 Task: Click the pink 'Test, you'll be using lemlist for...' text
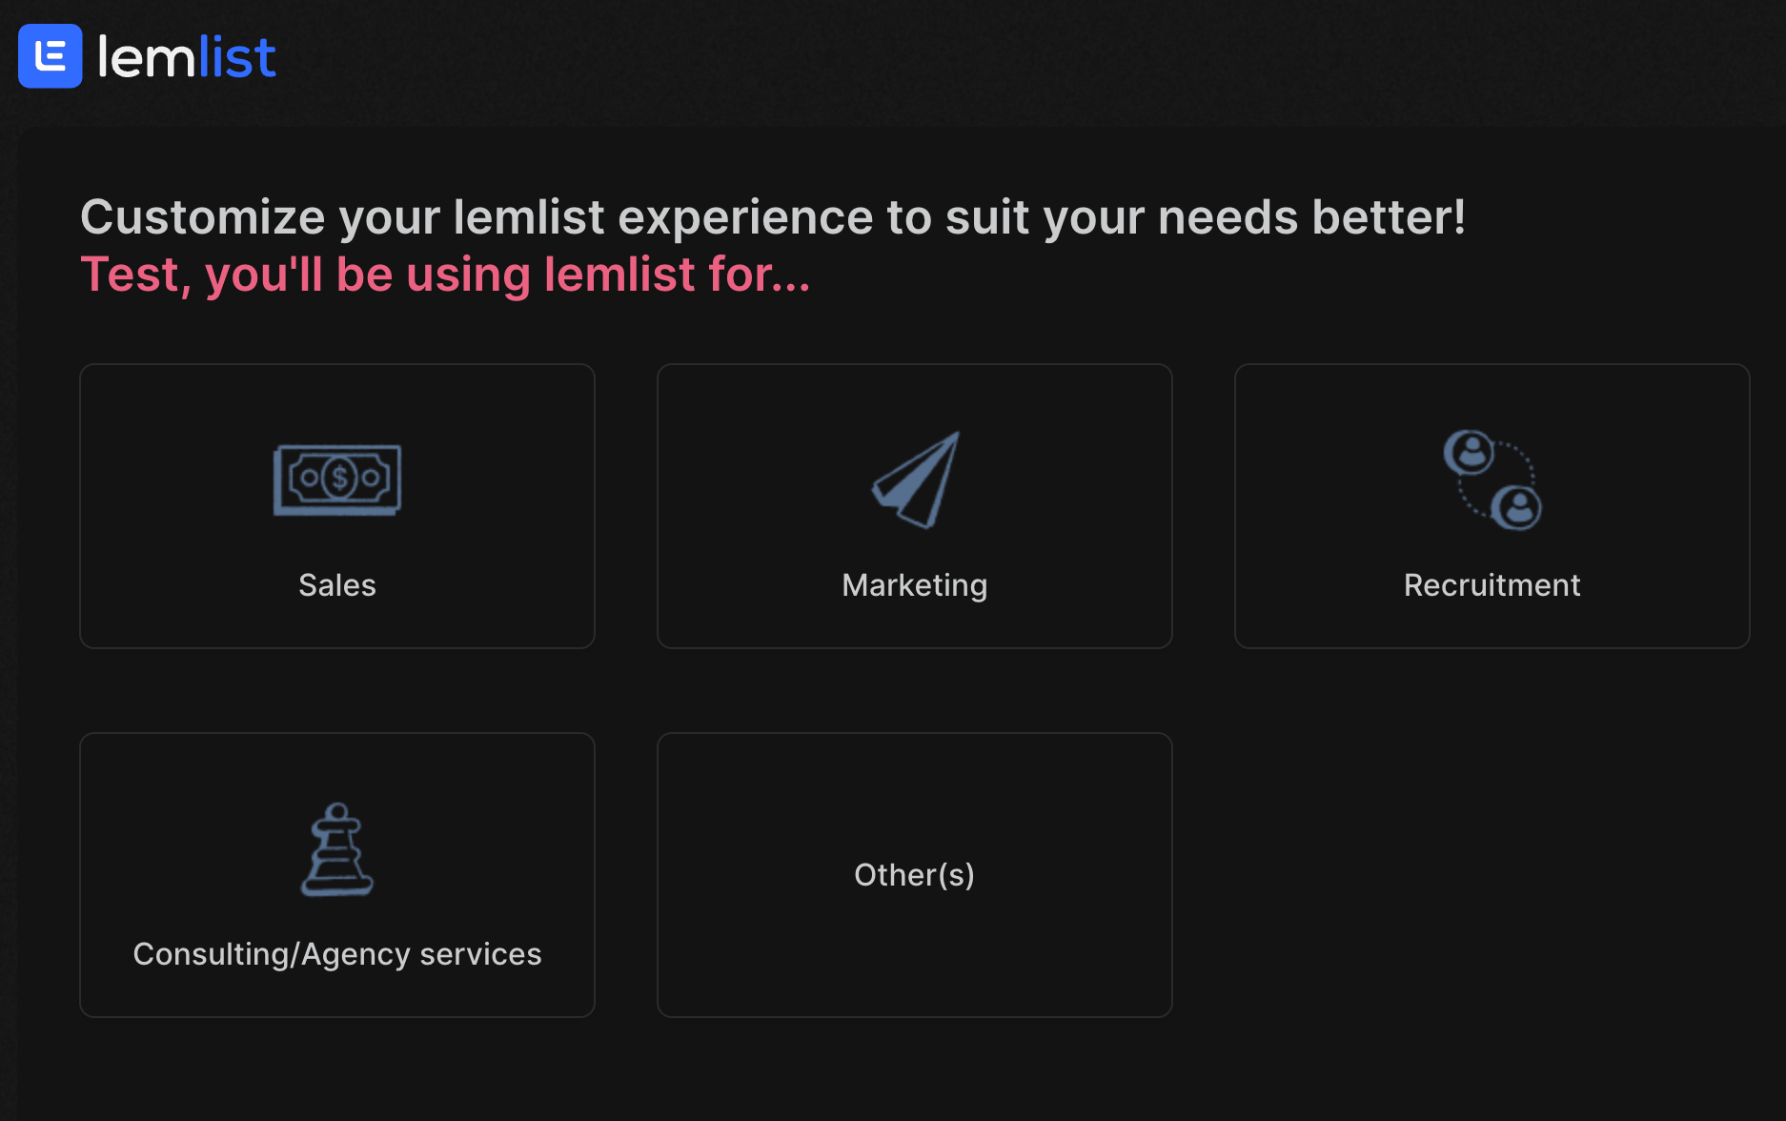point(445,275)
